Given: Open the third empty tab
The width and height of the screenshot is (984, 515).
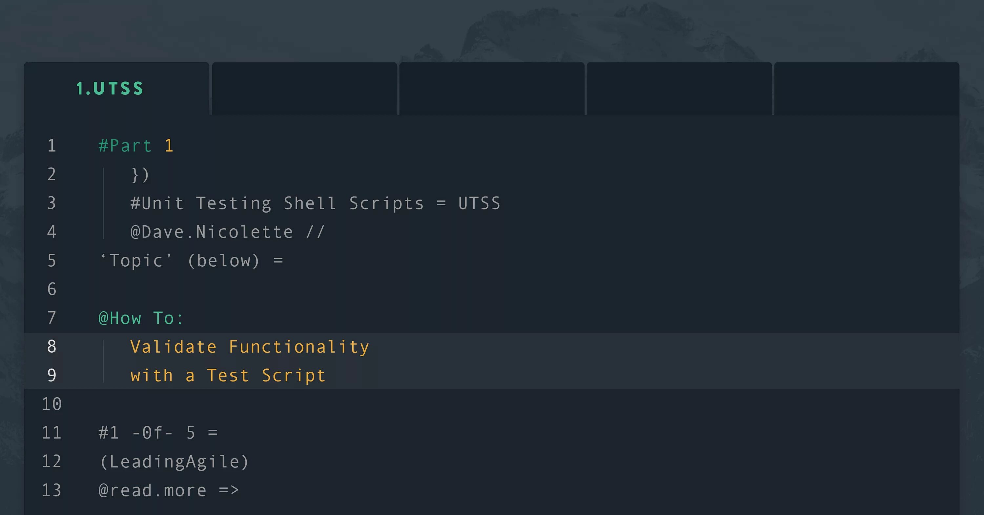Looking at the screenshot, I should point(492,89).
